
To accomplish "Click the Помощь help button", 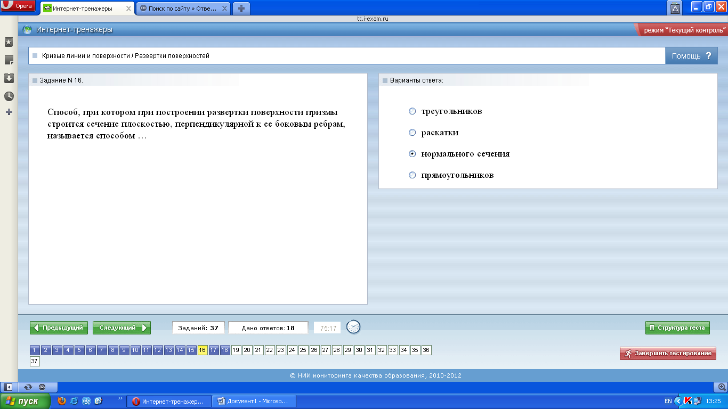I will pyautogui.click(x=692, y=56).
